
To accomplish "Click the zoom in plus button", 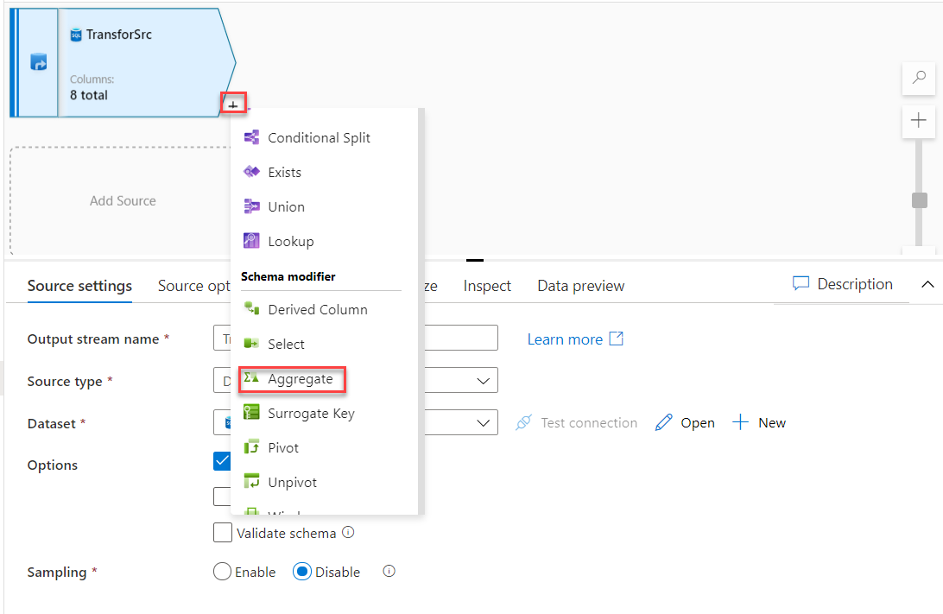I will (919, 121).
